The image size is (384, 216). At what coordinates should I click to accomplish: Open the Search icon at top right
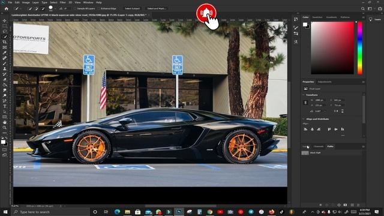coord(362,8)
